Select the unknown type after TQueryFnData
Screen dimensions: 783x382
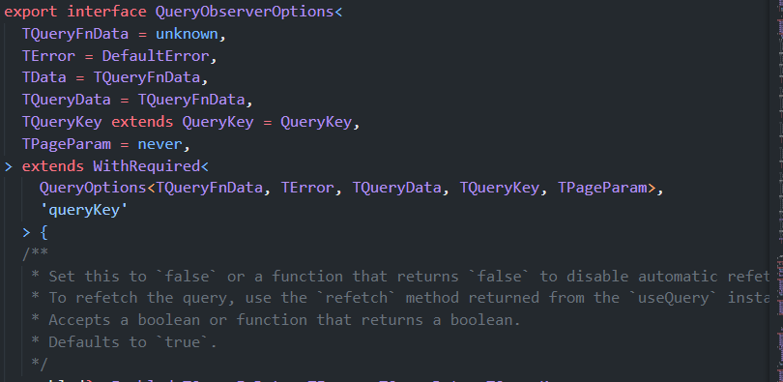(x=187, y=34)
